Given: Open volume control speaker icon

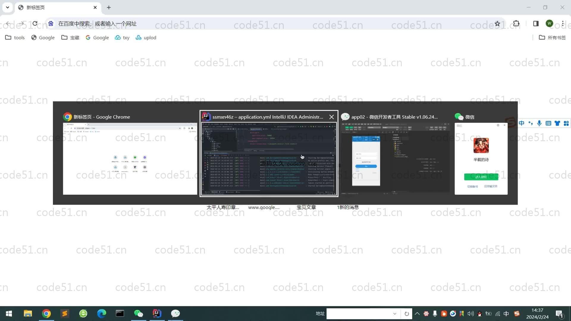Looking at the screenshot, I should [x=470, y=314].
